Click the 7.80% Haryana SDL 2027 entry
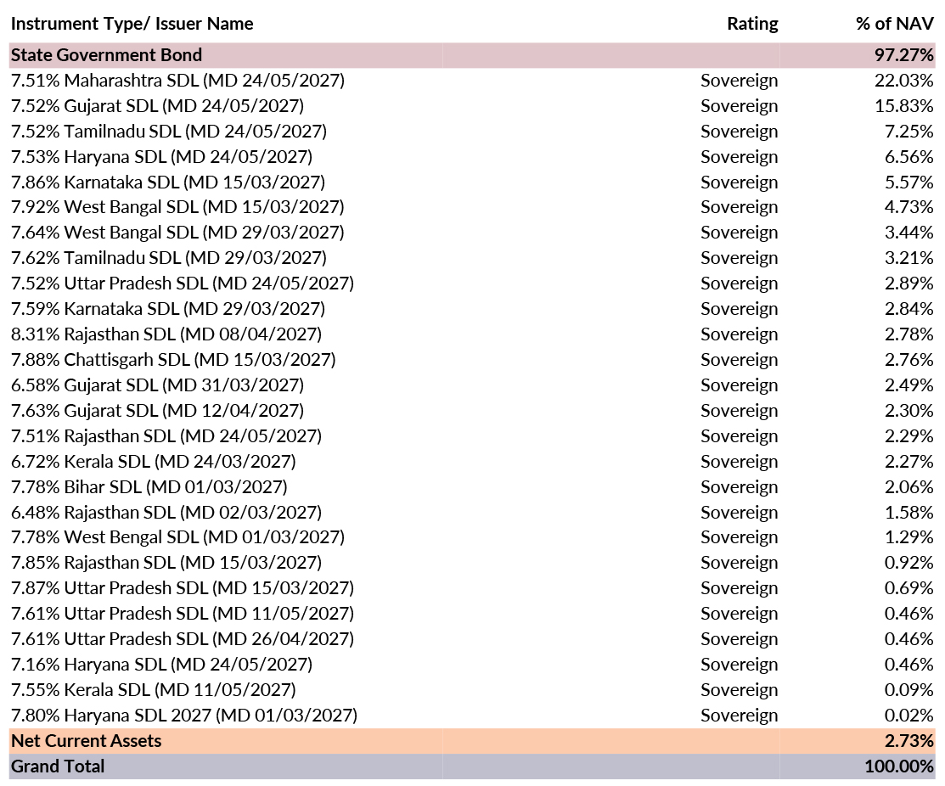The width and height of the screenshot is (945, 786). coord(183,715)
